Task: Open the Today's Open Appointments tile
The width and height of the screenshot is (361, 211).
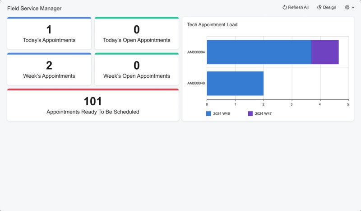Action: 137,34
